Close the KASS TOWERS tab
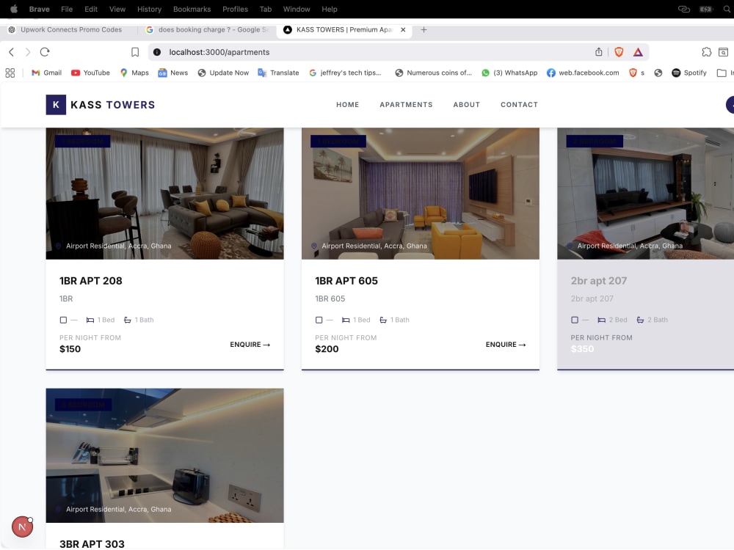The image size is (734, 550). [x=403, y=29]
